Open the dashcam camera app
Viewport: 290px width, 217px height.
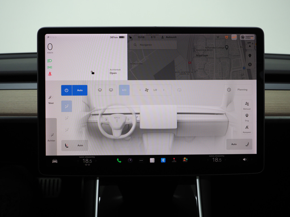point(130,160)
